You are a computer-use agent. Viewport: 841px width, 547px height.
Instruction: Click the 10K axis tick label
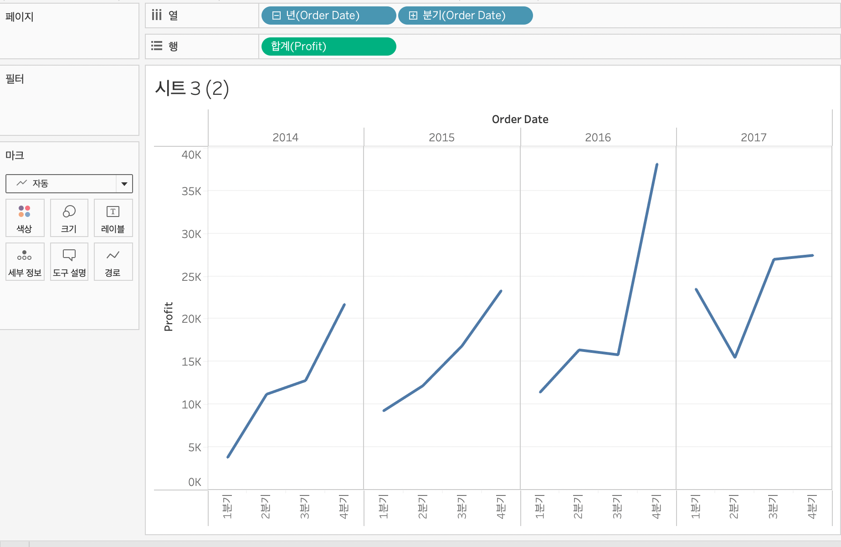pos(191,404)
